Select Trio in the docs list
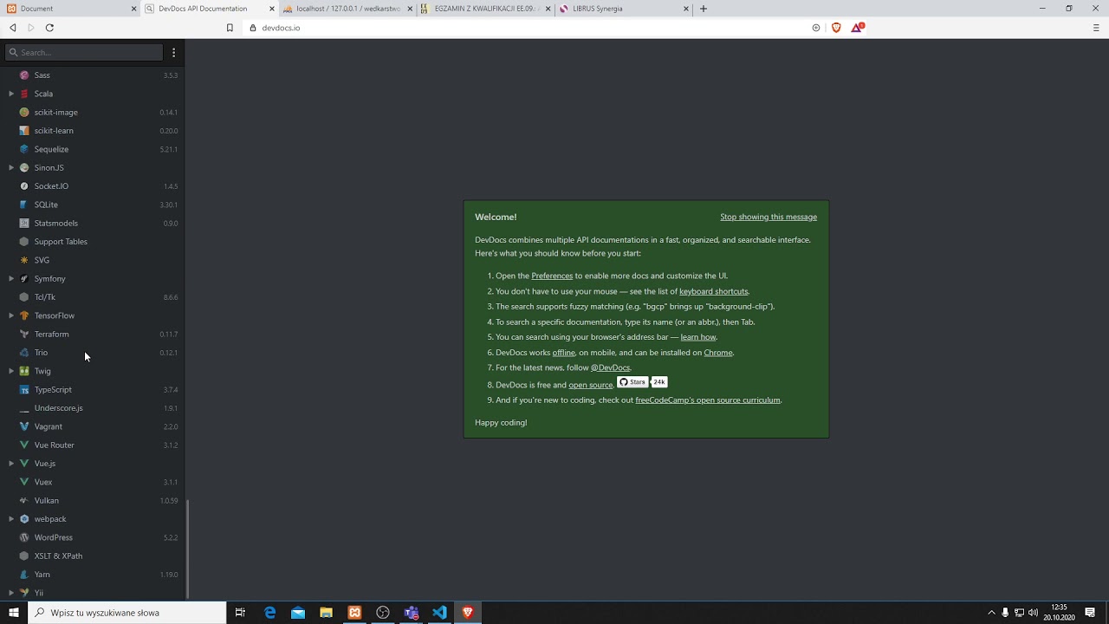 [92, 353]
